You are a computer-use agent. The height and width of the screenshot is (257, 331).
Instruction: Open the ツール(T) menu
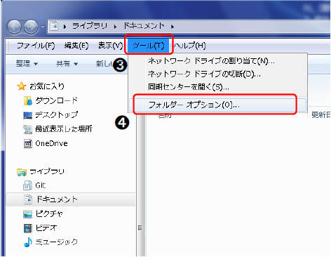148,45
